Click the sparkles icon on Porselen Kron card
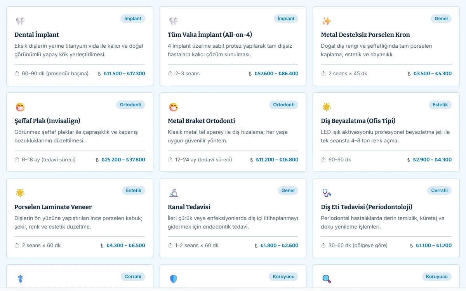This screenshot has width=466, height=291. (327, 21)
